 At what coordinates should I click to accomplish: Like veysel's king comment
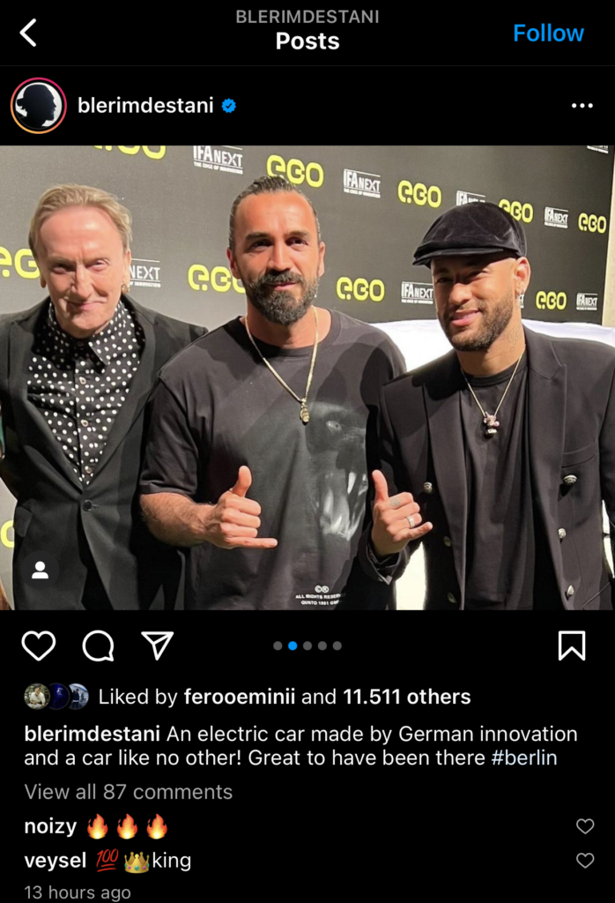pos(585,861)
